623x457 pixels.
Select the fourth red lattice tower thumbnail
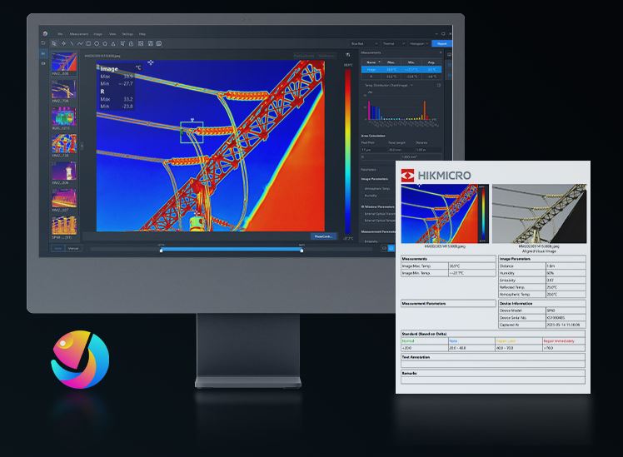click(x=64, y=144)
